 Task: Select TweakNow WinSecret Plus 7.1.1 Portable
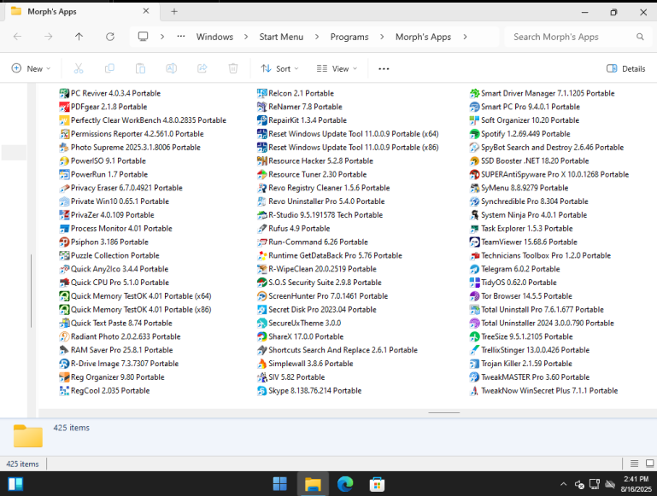544,390
